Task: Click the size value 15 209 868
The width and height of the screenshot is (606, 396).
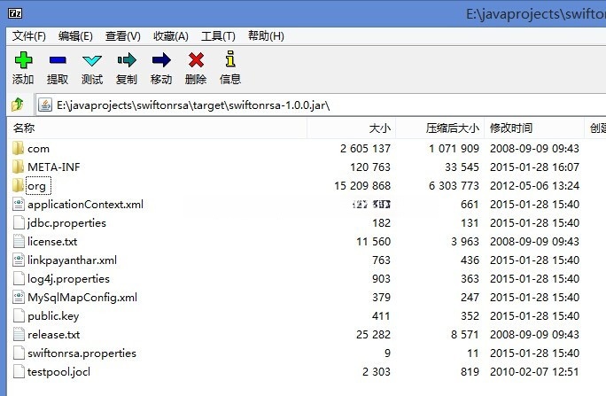Action: pos(362,186)
